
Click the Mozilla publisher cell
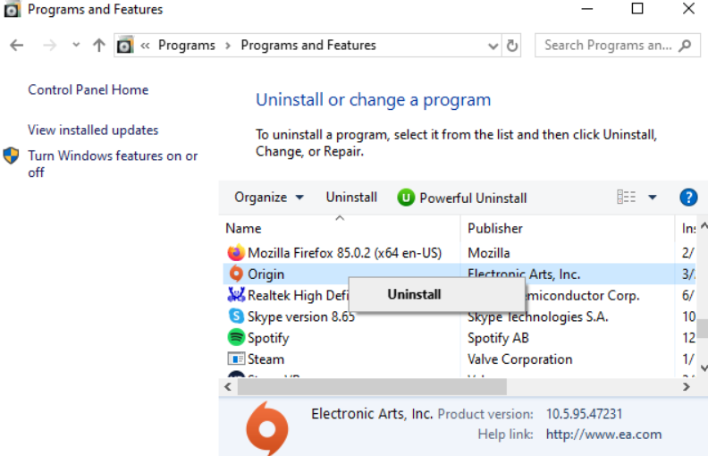tap(489, 253)
